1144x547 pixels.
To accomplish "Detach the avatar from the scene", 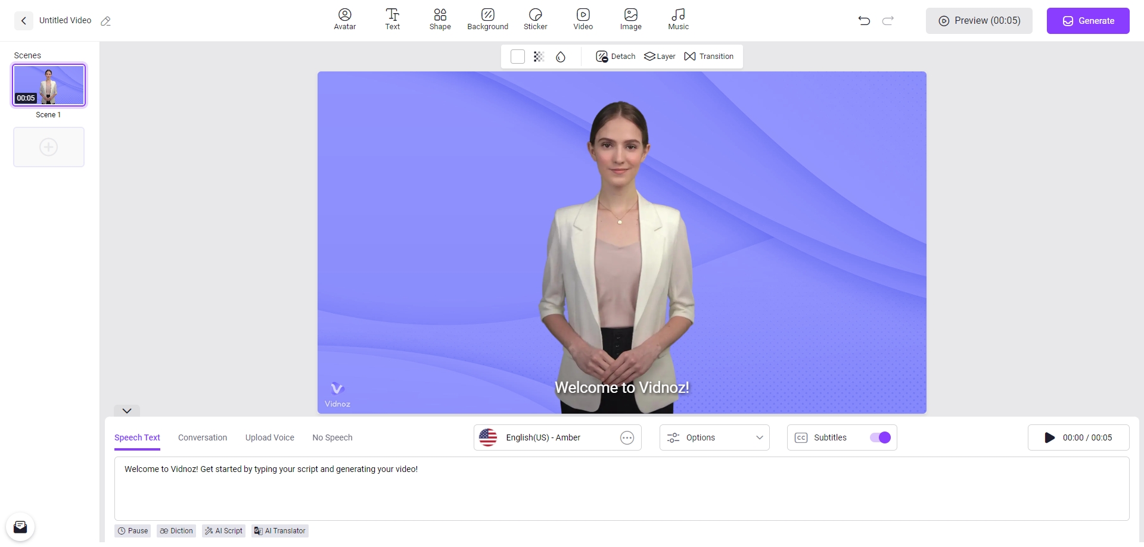I will tap(615, 56).
